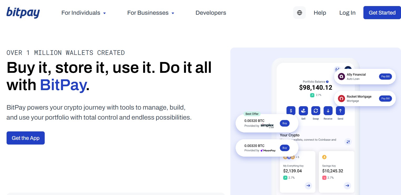Expand the For Businesses dropdown

coord(151,13)
